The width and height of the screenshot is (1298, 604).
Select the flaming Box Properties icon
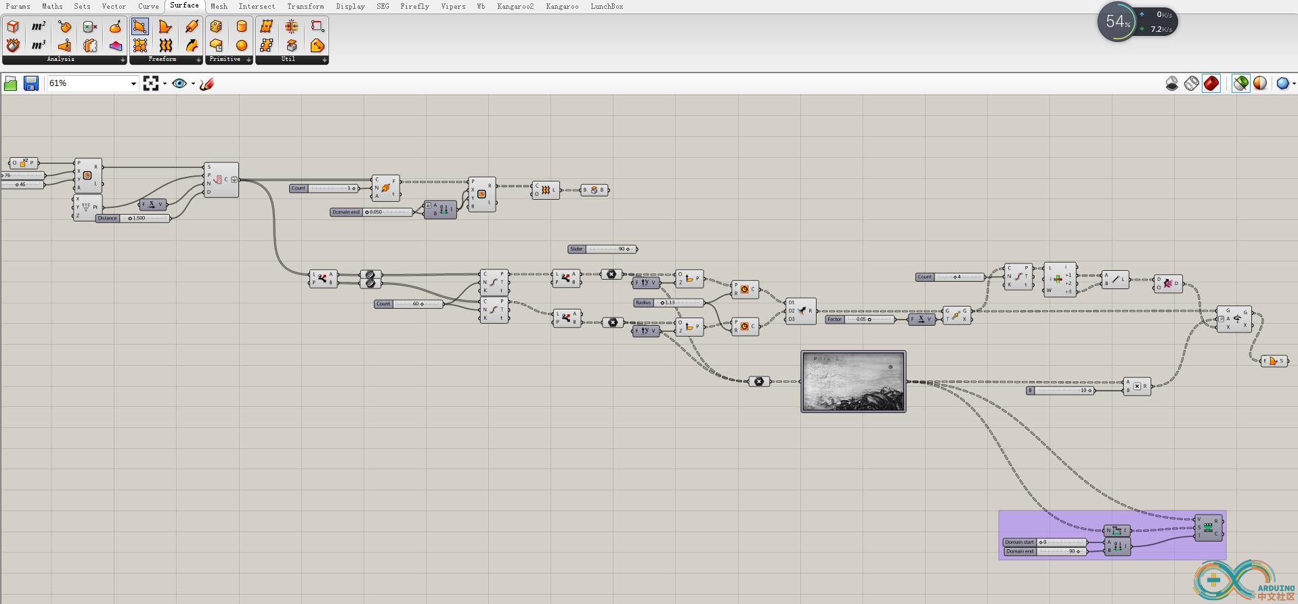point(13,45)
